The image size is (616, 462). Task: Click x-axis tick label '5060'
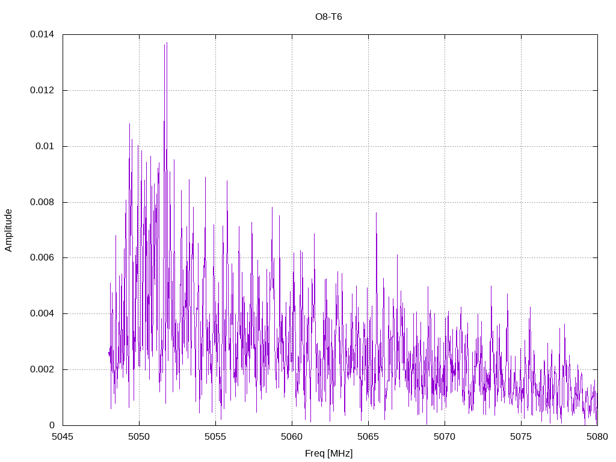click(292, 437)
